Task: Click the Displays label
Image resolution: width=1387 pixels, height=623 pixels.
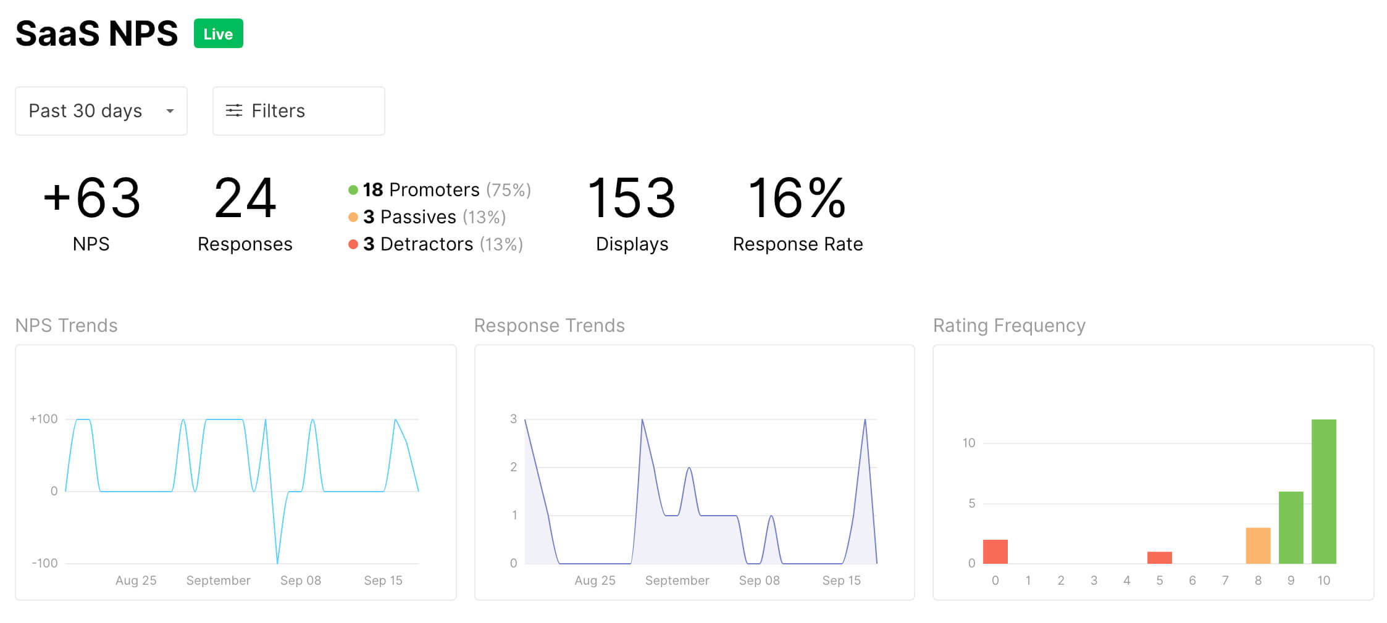Action: tap(632, 244)
